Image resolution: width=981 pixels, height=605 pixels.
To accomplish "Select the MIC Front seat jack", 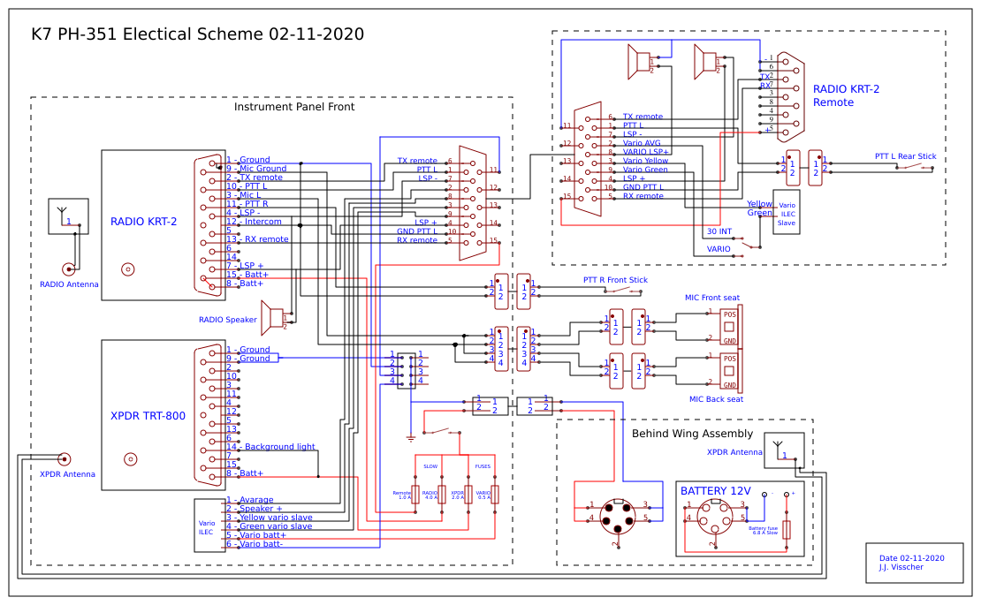I will point(730,325).
